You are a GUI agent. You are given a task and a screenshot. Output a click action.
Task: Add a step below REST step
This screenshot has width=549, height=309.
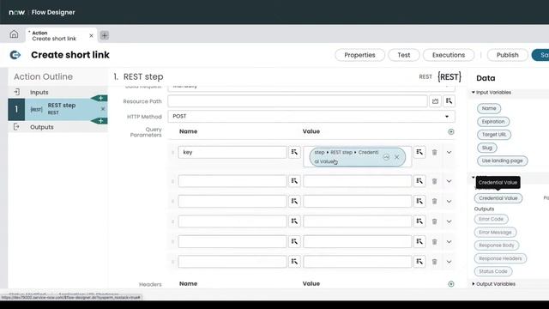coord(100,121)
